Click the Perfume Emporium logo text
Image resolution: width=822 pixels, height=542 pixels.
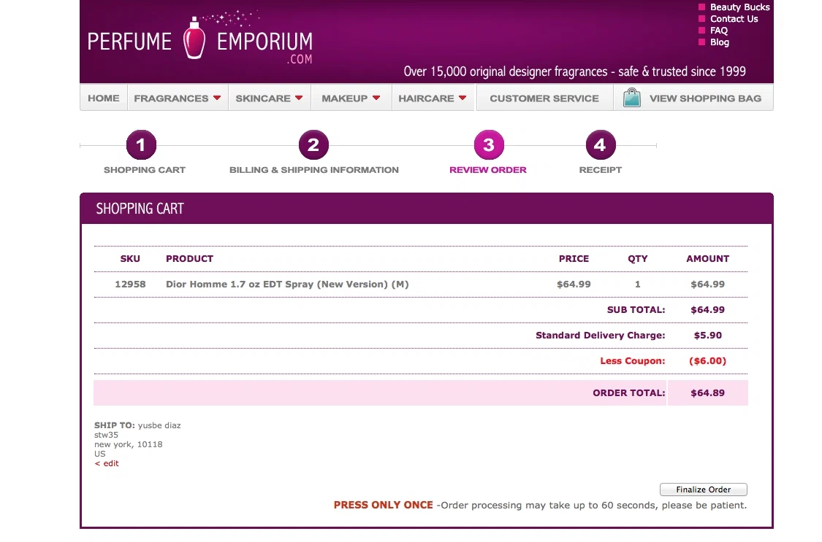click(199, 41)
